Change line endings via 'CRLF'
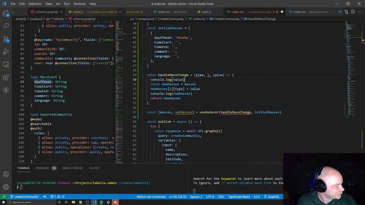365x205 pixels. tap(221, 196)
